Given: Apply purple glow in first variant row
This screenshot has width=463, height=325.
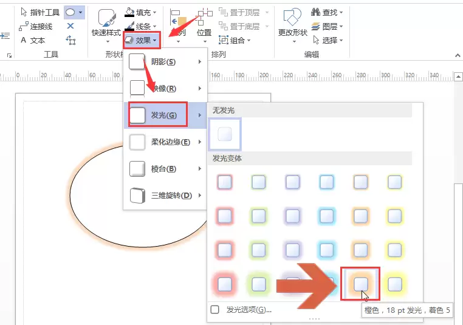Looking at the screenshot, I should [293, 182].
